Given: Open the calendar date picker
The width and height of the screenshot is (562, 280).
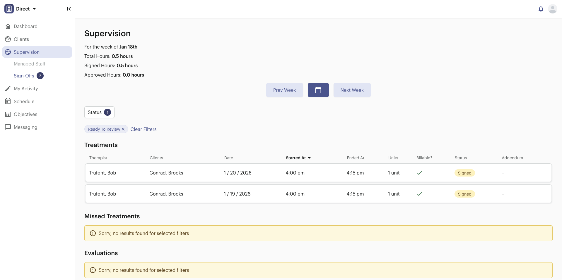Looking at the screenshot, I should pyautogui.click(x=318, y=90).
